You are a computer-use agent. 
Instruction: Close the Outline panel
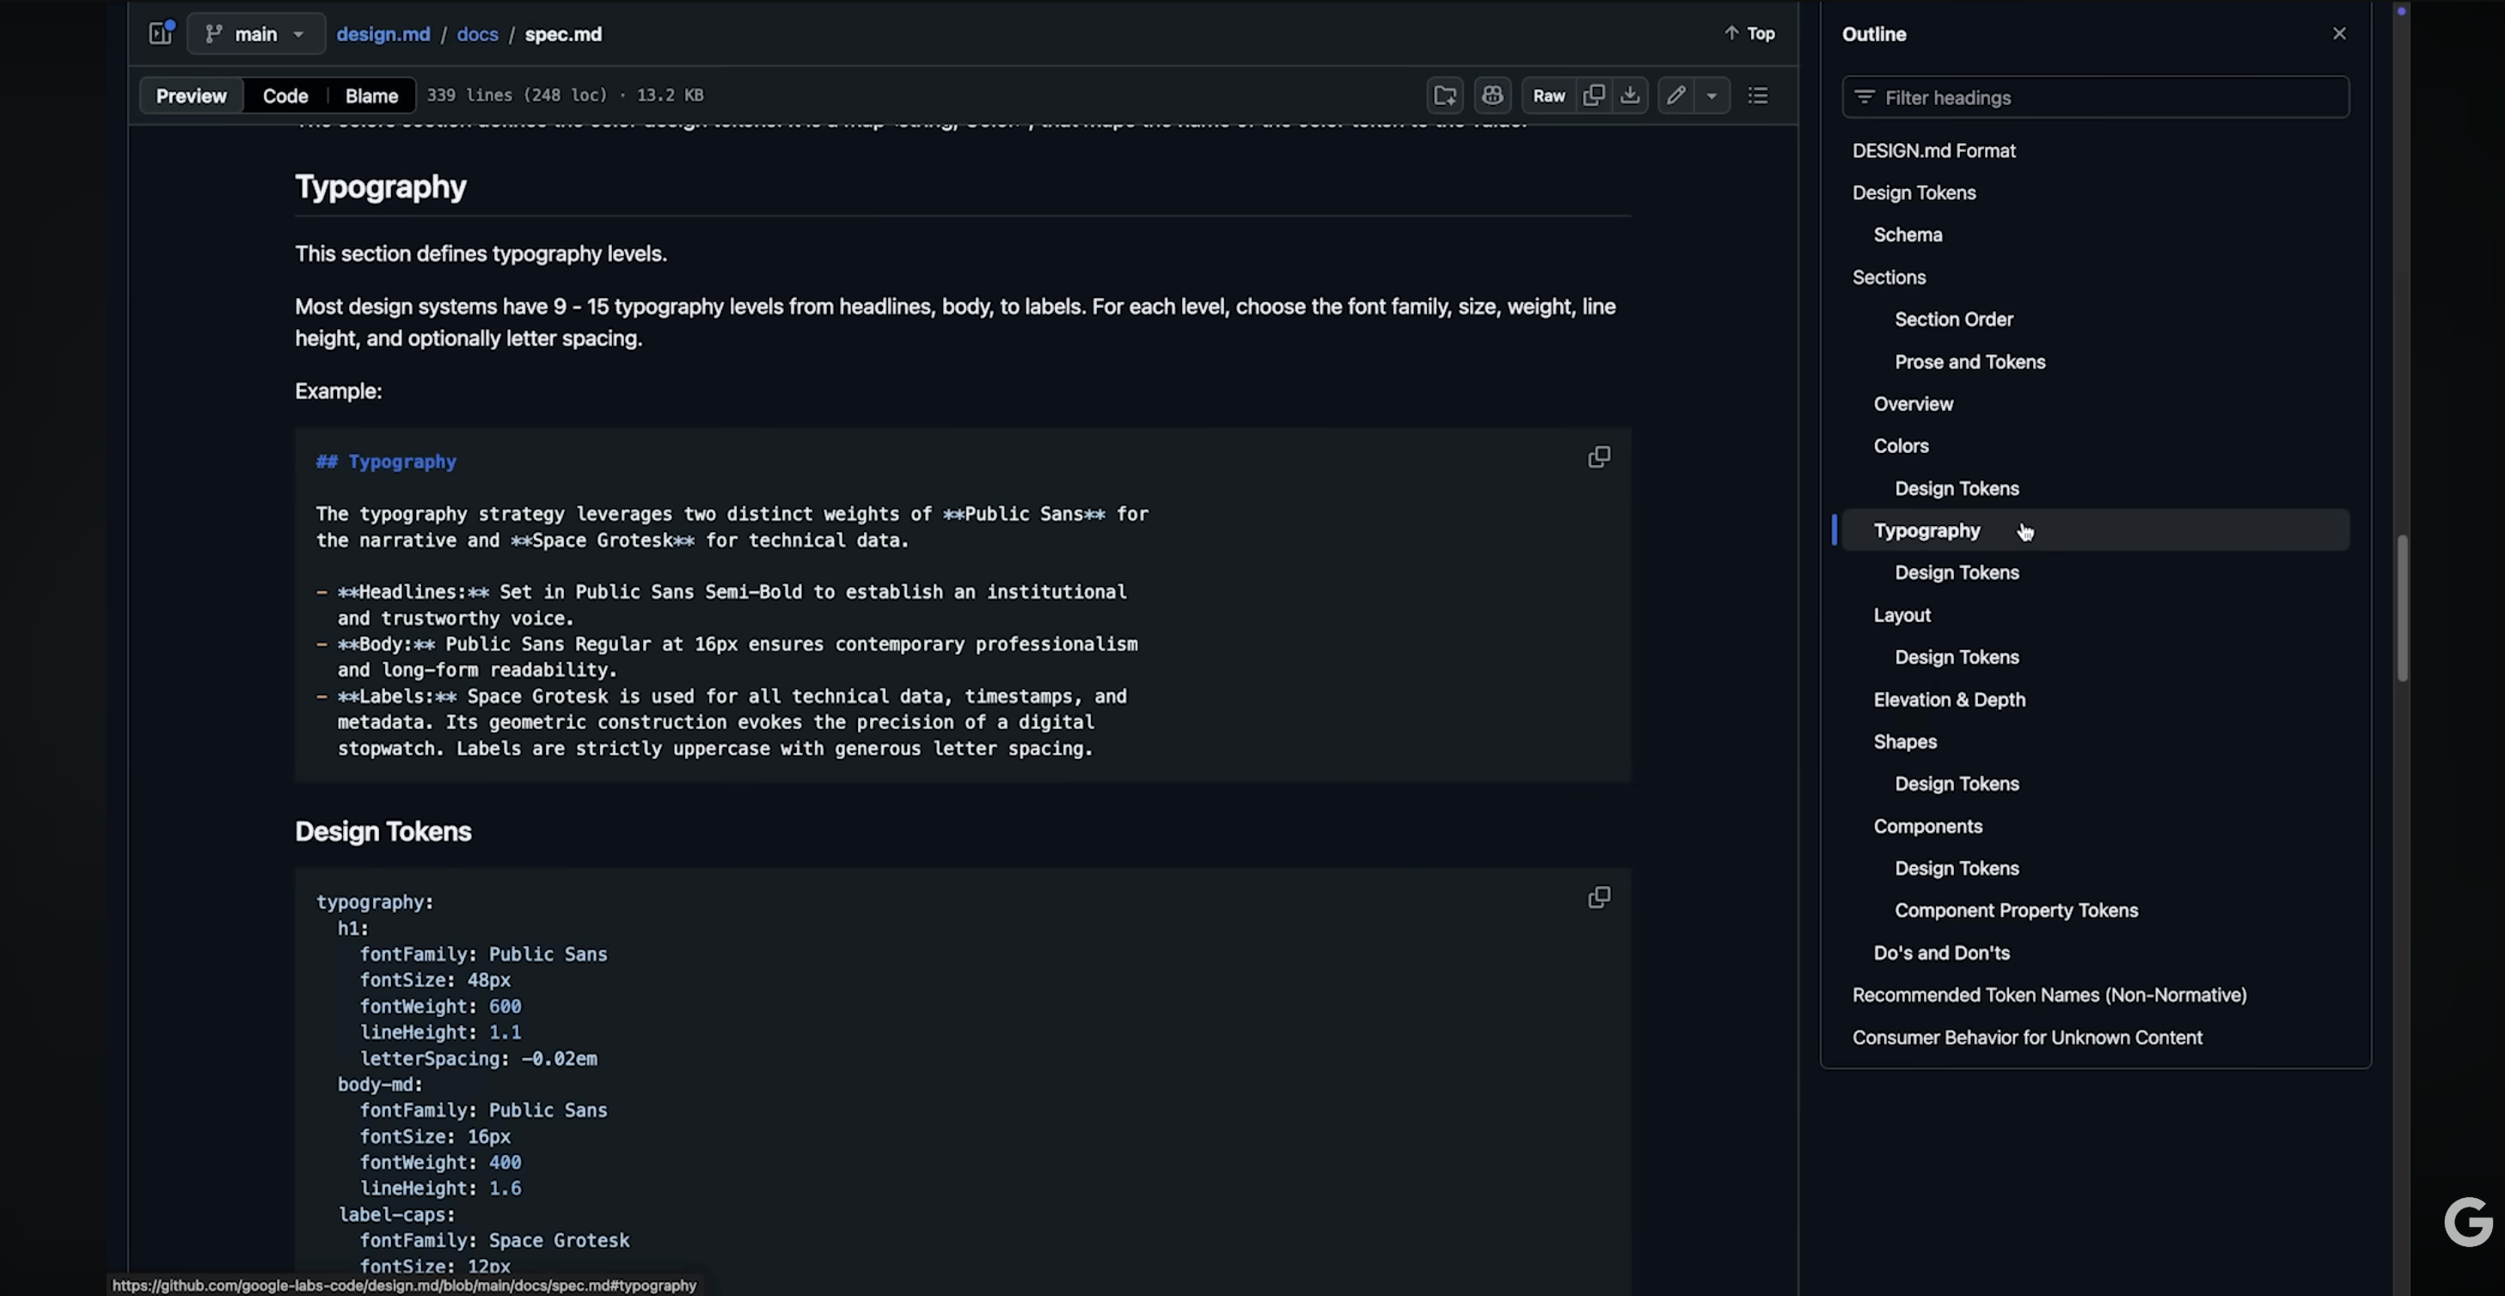[2339, 34]
